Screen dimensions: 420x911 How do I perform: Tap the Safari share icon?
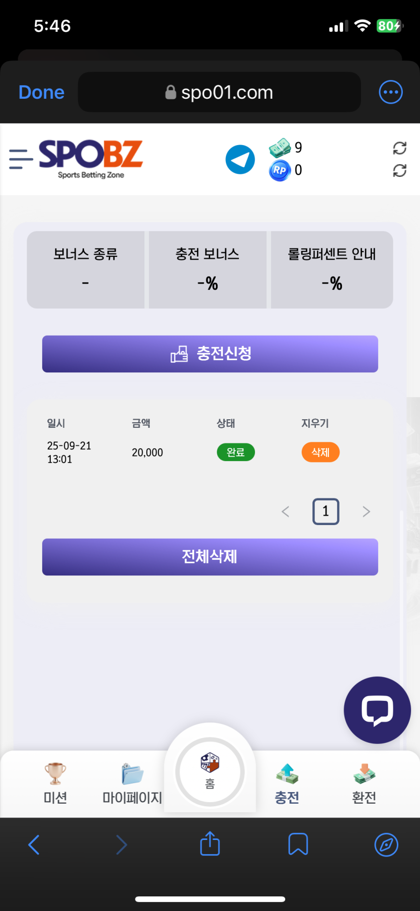(210, 844)
